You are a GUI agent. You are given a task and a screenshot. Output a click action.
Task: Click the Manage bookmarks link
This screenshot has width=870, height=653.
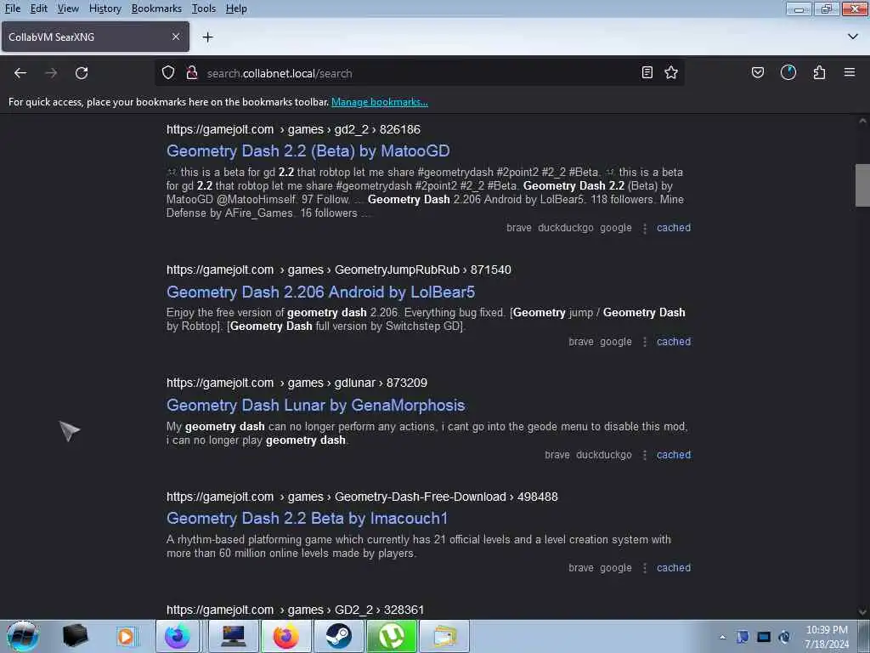coord(380,102)
